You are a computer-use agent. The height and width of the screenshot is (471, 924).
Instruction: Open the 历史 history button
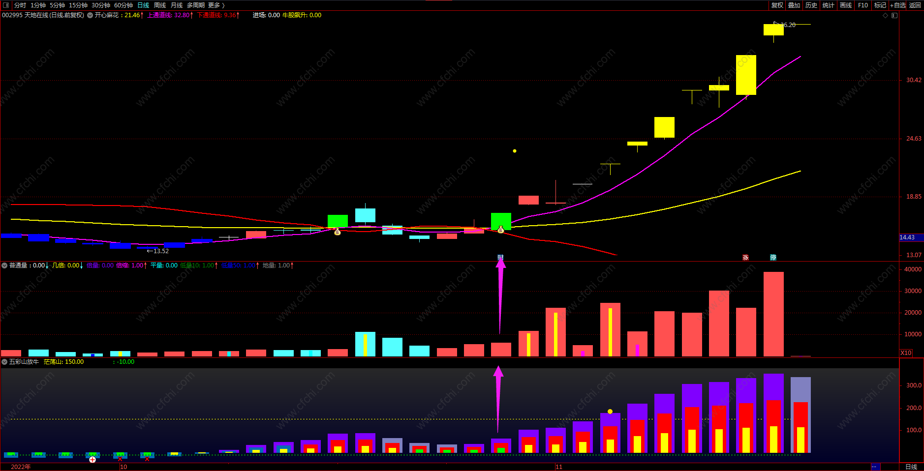click(x=811, y=5)
